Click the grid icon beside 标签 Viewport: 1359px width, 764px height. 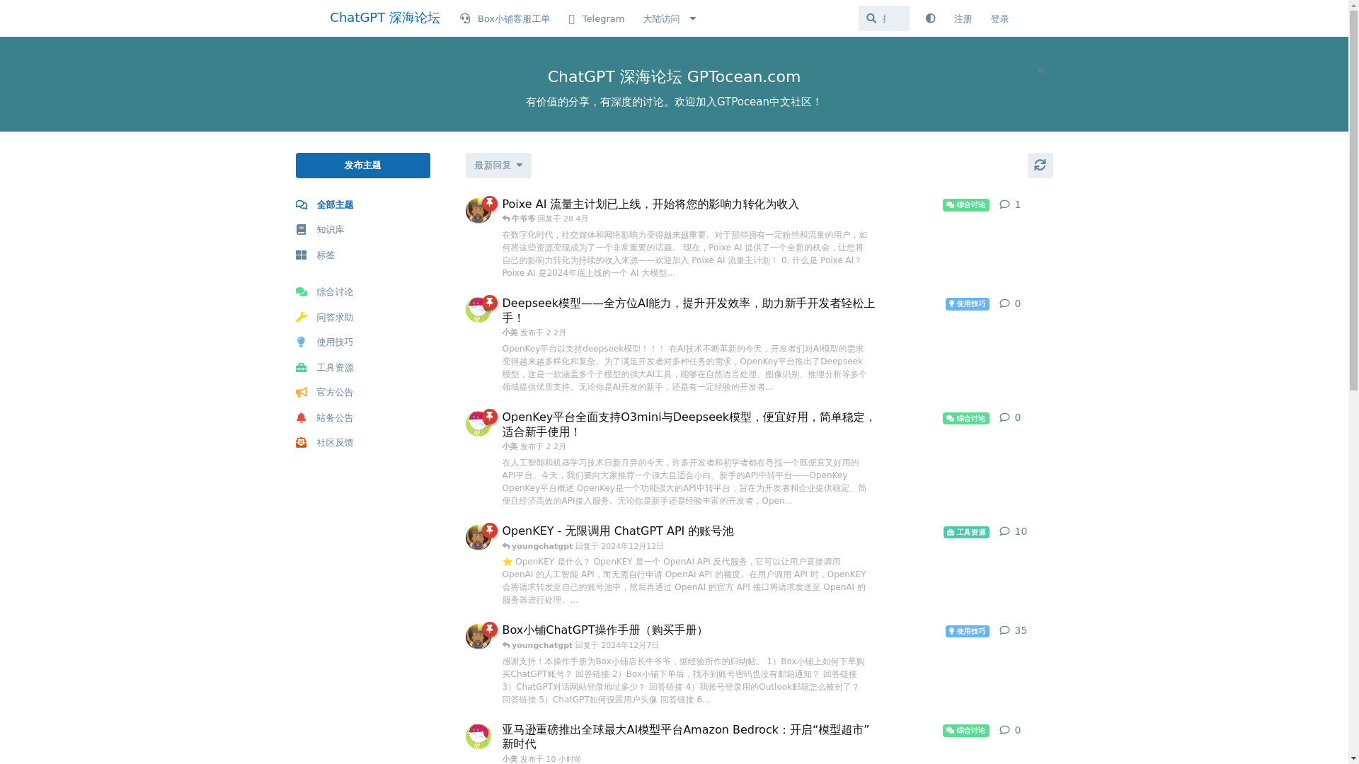[x=301, y=255]
